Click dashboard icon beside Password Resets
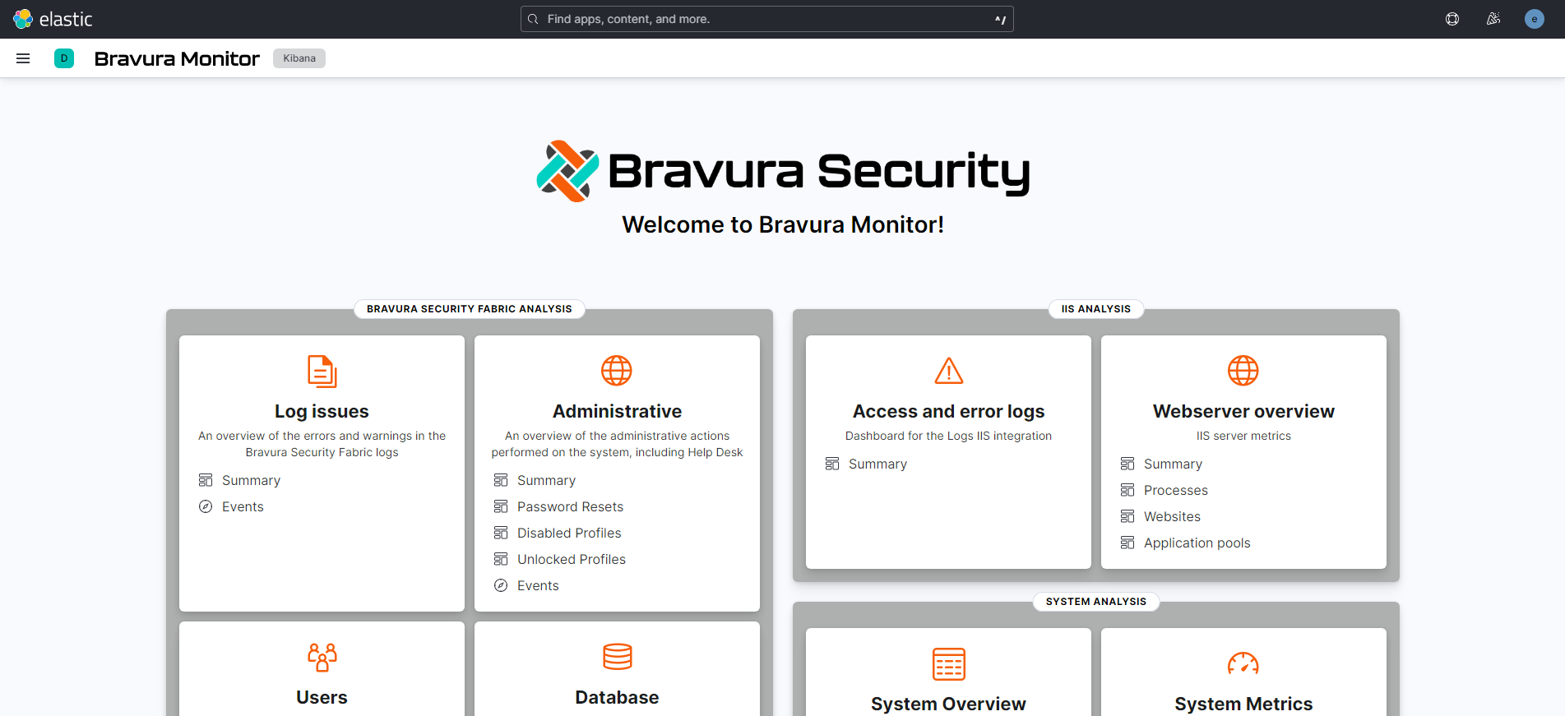1565x716 pixels. (x=501, y=506)
